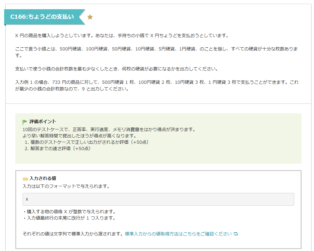Viewport: 314px width, 251px height.
Task: Click the yellow icon beside 入力される値
Action: click(x=25, y=179)
